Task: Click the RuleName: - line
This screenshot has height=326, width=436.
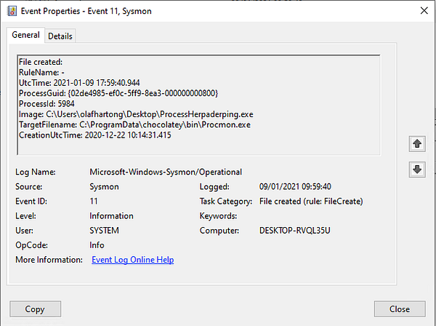Action: (41, 72)
